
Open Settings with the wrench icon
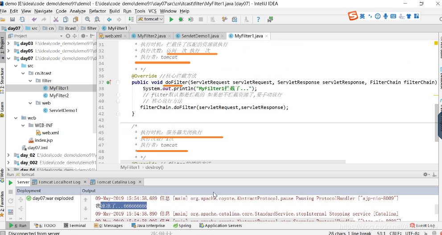225,20
